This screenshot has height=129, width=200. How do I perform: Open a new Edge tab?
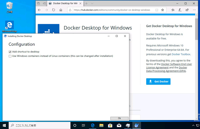point(86,3)
